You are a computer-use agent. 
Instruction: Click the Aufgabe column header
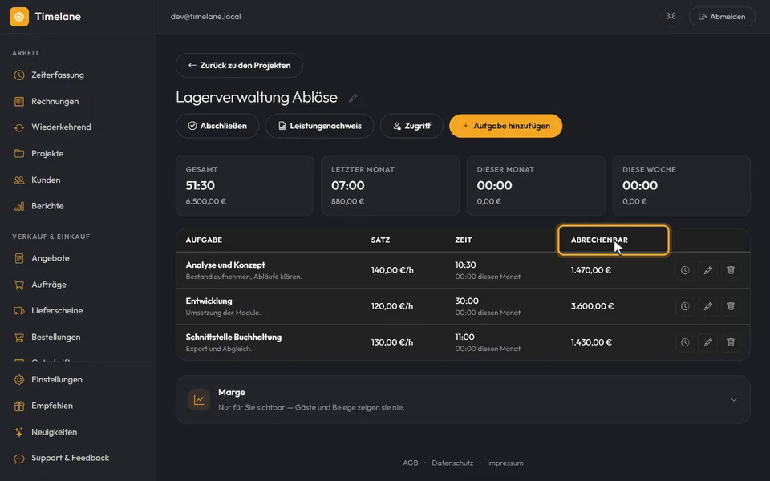(x=204, y=240)
